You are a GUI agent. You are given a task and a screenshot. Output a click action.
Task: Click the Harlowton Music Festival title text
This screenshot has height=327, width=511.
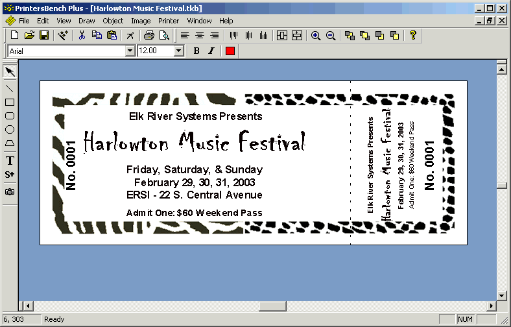194,141
